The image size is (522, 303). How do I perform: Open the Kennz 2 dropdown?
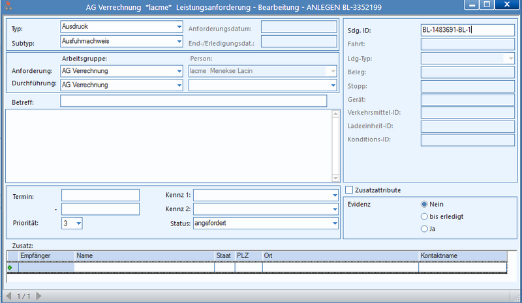pyautogui.click(x=335, y=209)
